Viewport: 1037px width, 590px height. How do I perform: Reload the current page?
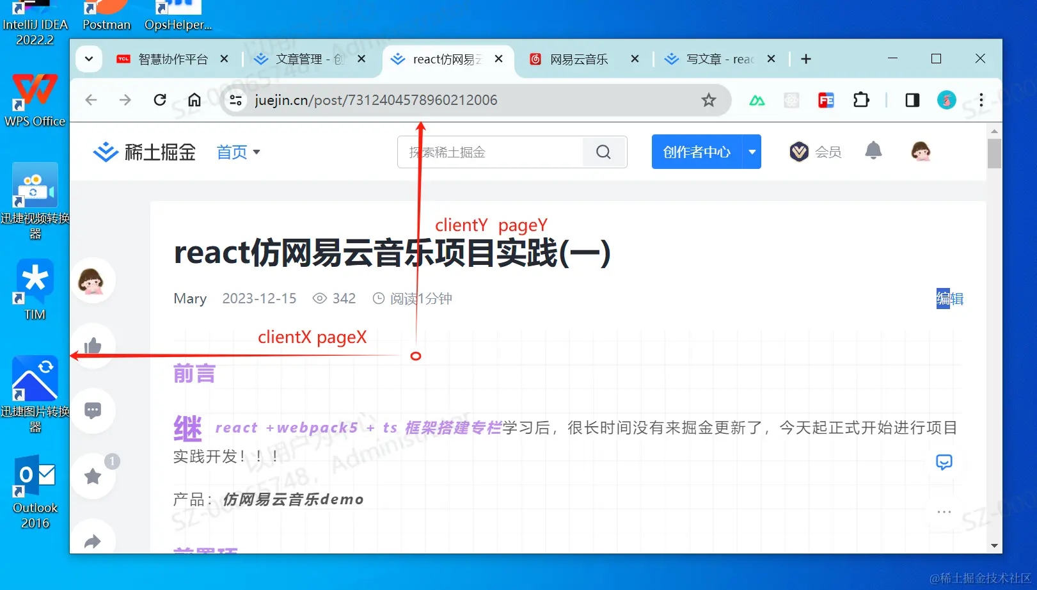coord(160,100)
